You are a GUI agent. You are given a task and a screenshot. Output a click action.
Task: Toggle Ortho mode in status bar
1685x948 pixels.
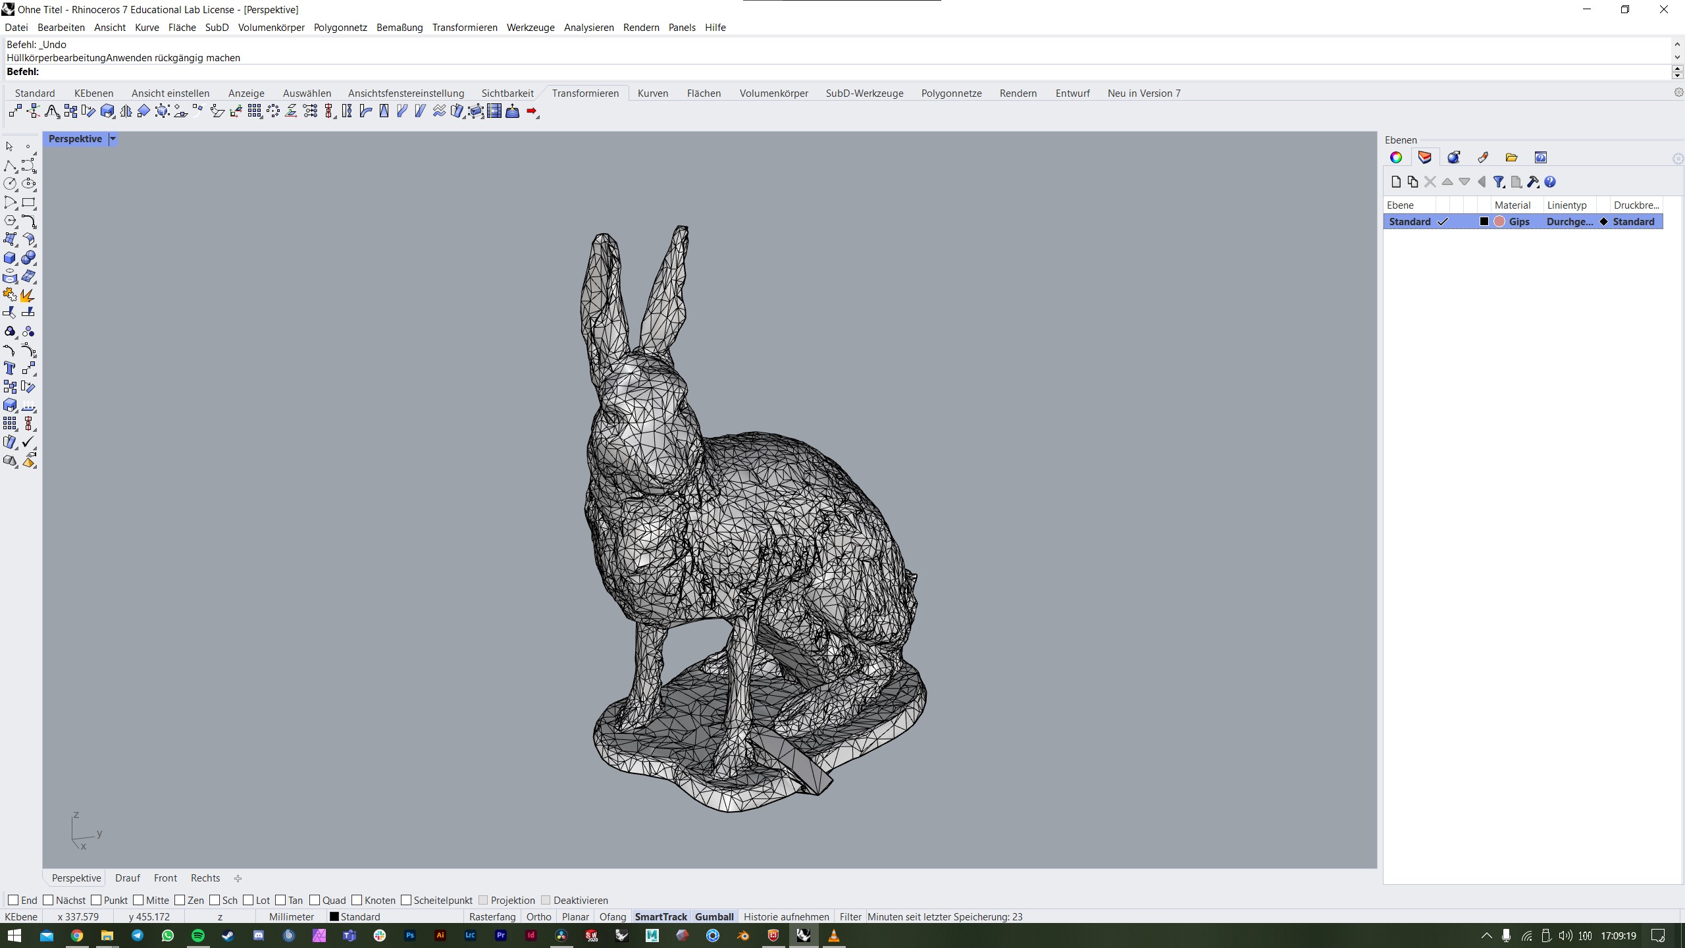click(x=538, y=916)
